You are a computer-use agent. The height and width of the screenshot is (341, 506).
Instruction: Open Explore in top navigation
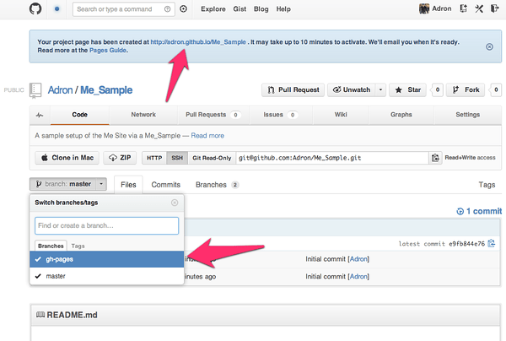(x=213, y=9)
